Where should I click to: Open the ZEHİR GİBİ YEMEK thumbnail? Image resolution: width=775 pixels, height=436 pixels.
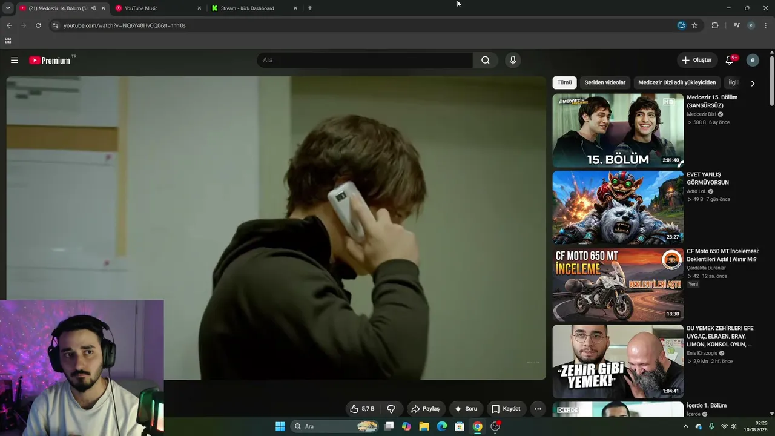click(618, 362)
